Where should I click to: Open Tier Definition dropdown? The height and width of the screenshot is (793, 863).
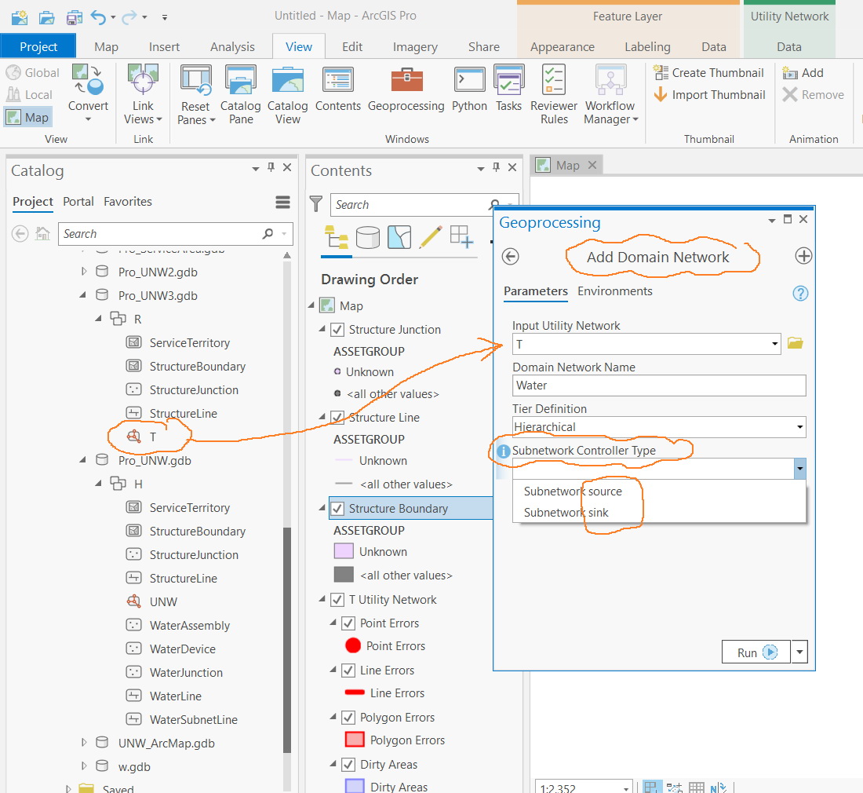click(799, 427)
